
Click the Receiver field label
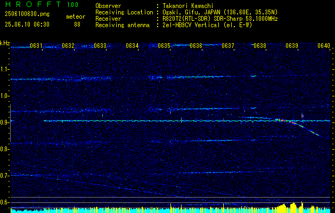108,19
